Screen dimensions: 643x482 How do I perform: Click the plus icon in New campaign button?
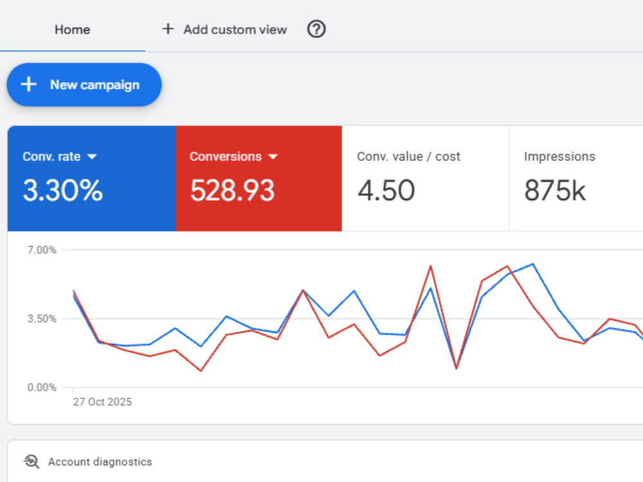(x=29, y=84)
